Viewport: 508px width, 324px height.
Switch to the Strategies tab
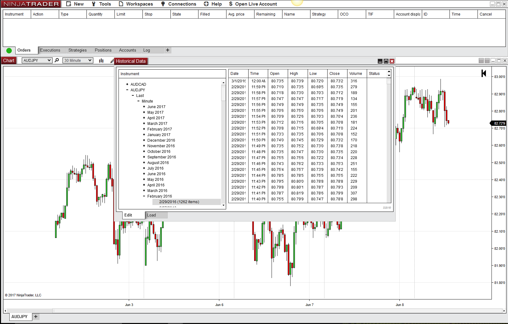(77, 50)
